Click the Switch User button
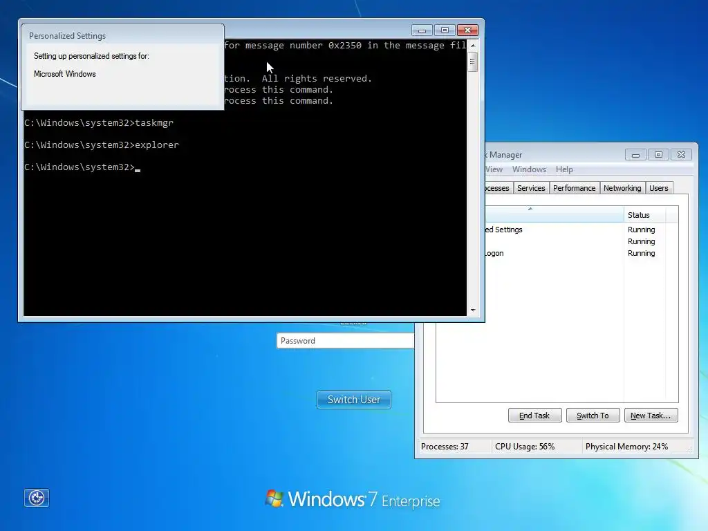Screen dimensions: 708x531 354,400
